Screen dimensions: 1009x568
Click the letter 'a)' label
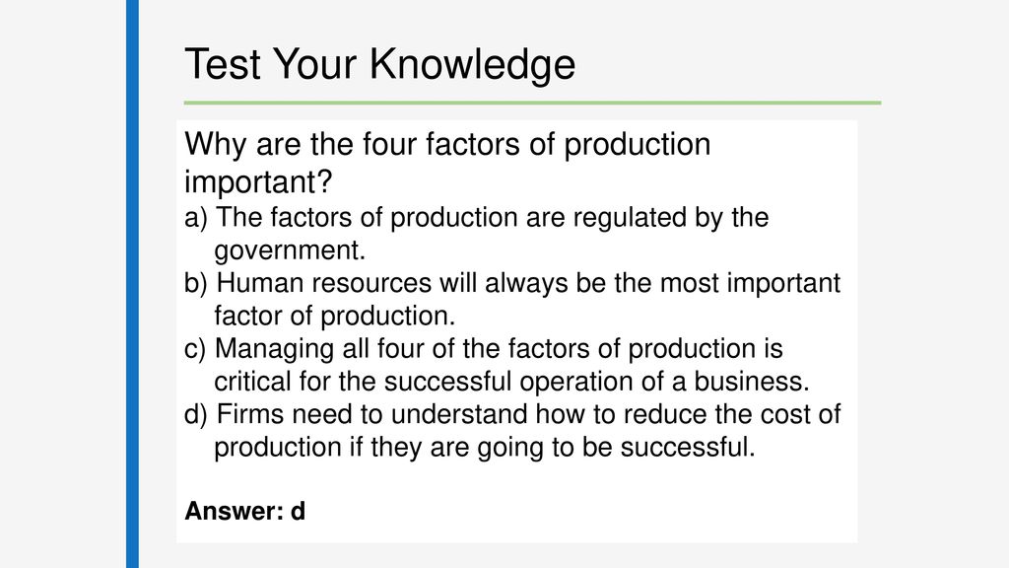coord(196,218)
